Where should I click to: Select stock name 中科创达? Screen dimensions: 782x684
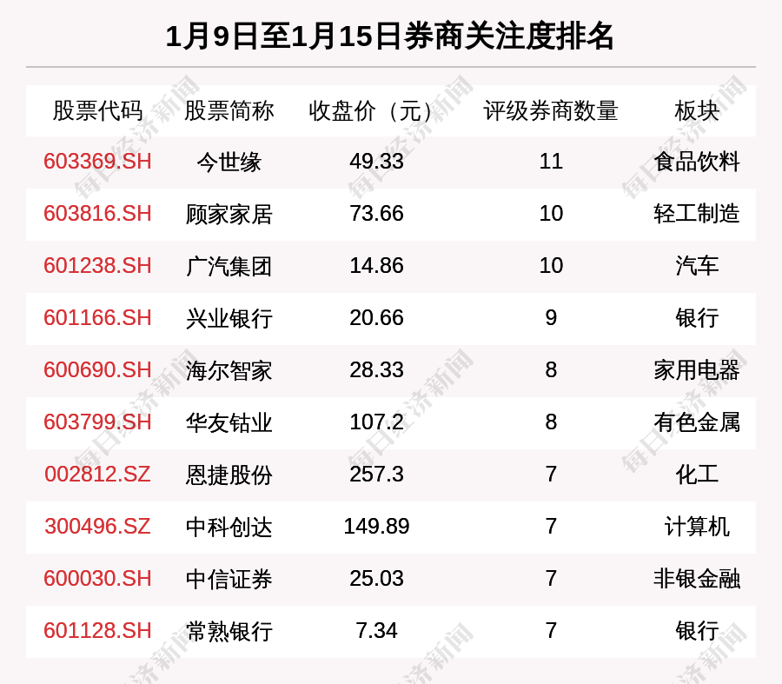point(229,527)
